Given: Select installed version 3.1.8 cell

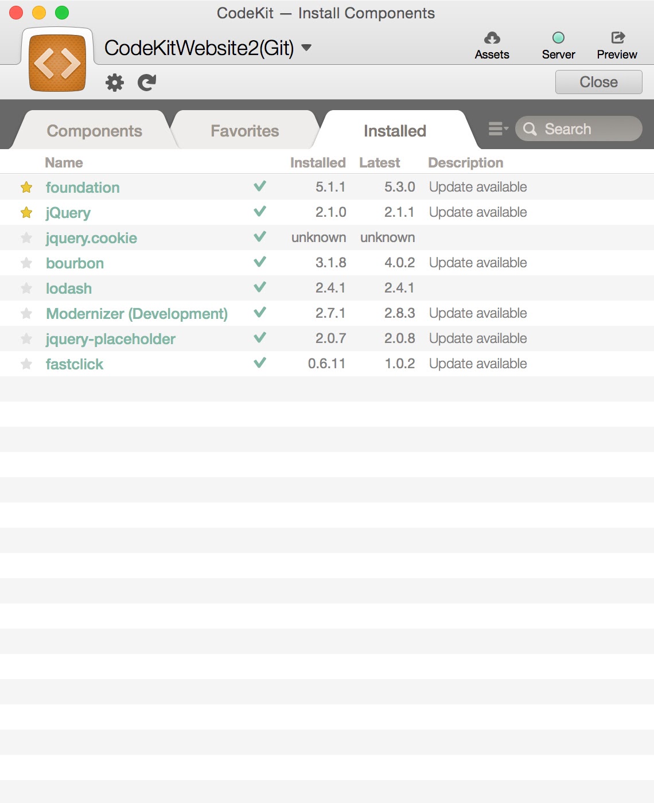Looking at the screenshot, I should [x=330, y=263].
